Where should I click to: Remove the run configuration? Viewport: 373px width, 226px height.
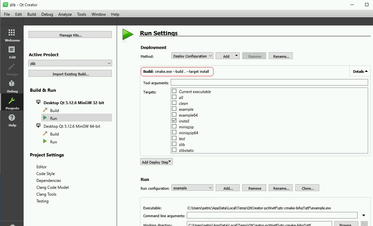[254, 188]
